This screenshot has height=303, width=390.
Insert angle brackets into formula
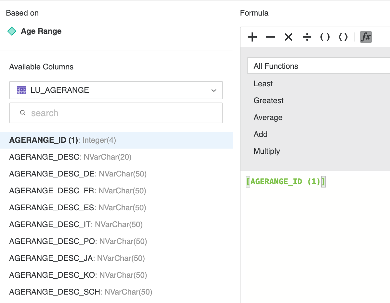[343, 37]
